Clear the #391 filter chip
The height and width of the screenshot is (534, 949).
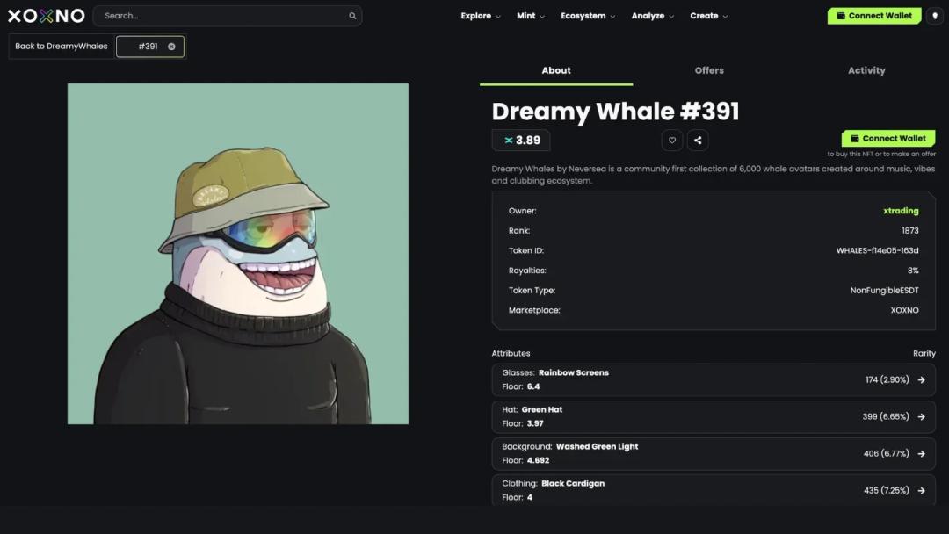click(x=171, y=47)
